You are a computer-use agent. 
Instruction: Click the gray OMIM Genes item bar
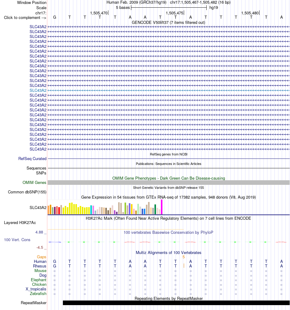pos(169,182)
